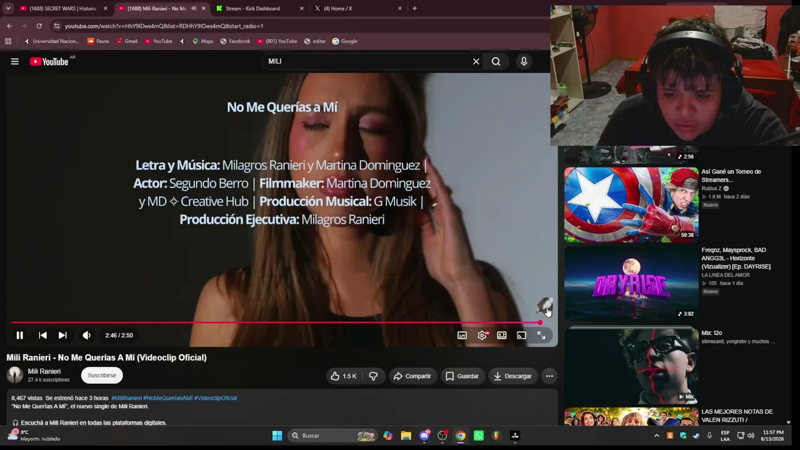This screenshot has width=800, height=450.
Task: Subscribe with the Suscribirse button
Action: (102, 376)
